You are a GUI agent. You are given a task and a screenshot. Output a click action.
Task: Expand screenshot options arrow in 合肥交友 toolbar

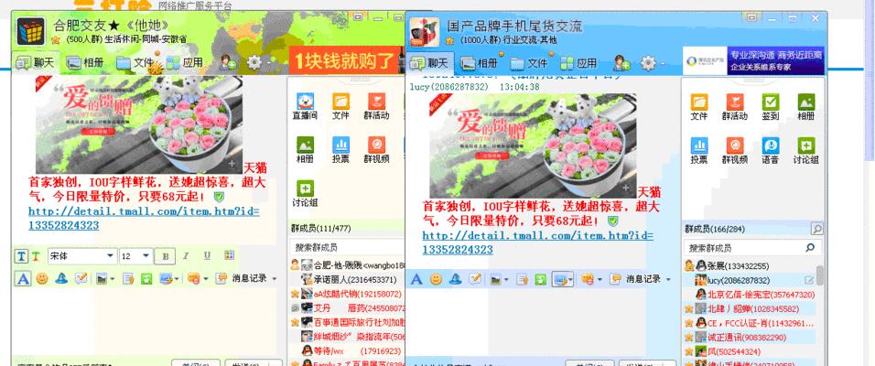(x=177, y=278)
